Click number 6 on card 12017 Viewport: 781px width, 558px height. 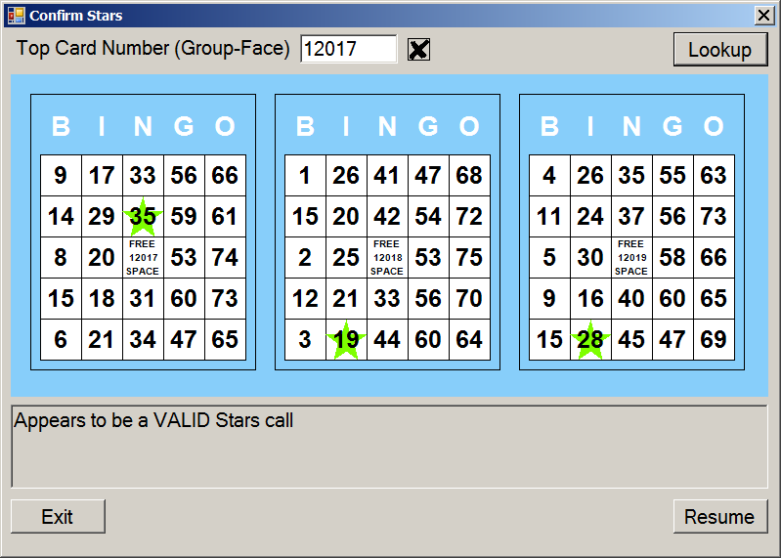point(61,339)
